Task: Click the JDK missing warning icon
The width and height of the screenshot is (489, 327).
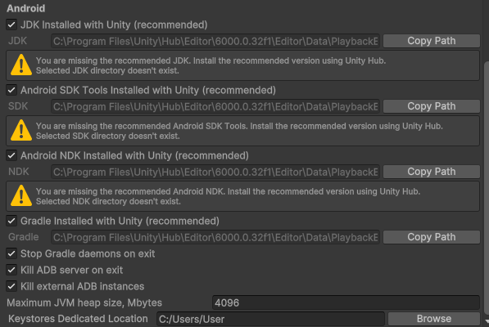Action: point(21,65)
